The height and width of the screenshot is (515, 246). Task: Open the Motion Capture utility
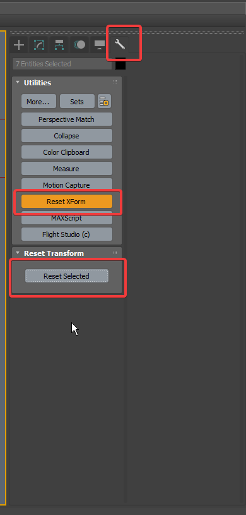click(67, 185)
